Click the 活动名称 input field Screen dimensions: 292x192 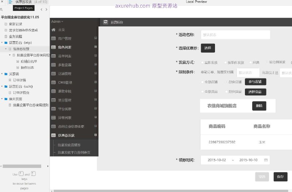tap(235, 35)
